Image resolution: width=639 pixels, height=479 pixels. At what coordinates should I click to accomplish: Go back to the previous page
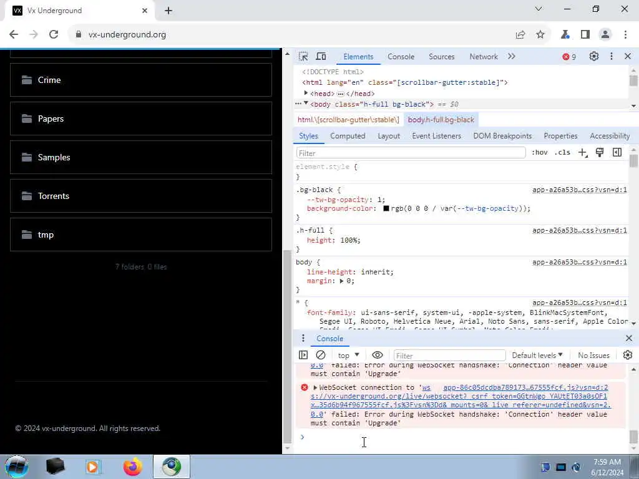14,35
